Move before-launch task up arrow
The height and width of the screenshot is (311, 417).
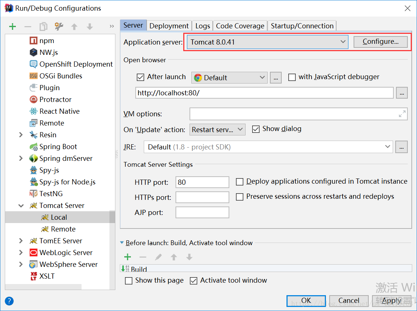[x=174, y=257]
